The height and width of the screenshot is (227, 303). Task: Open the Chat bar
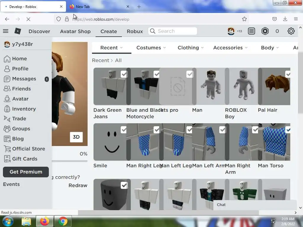[255, 205]
